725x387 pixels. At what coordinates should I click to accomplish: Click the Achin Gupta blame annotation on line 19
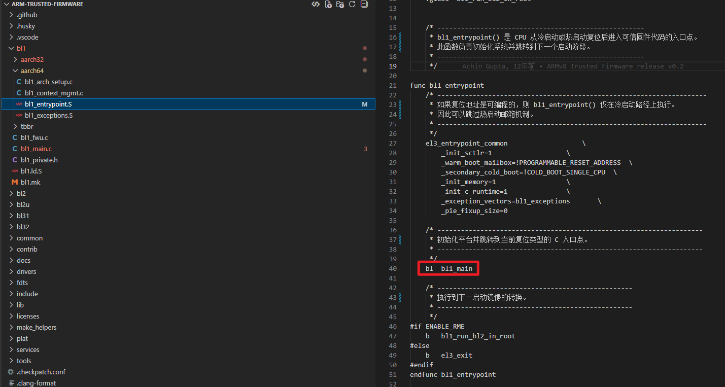573,66
